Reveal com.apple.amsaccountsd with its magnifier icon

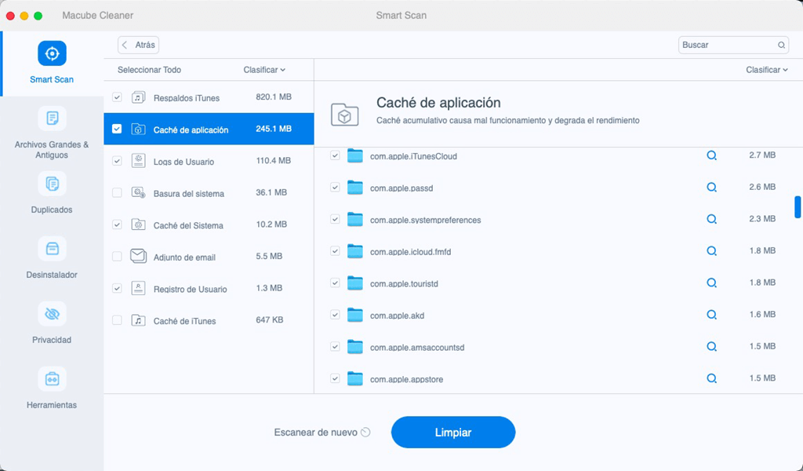[x=711, y=346]
